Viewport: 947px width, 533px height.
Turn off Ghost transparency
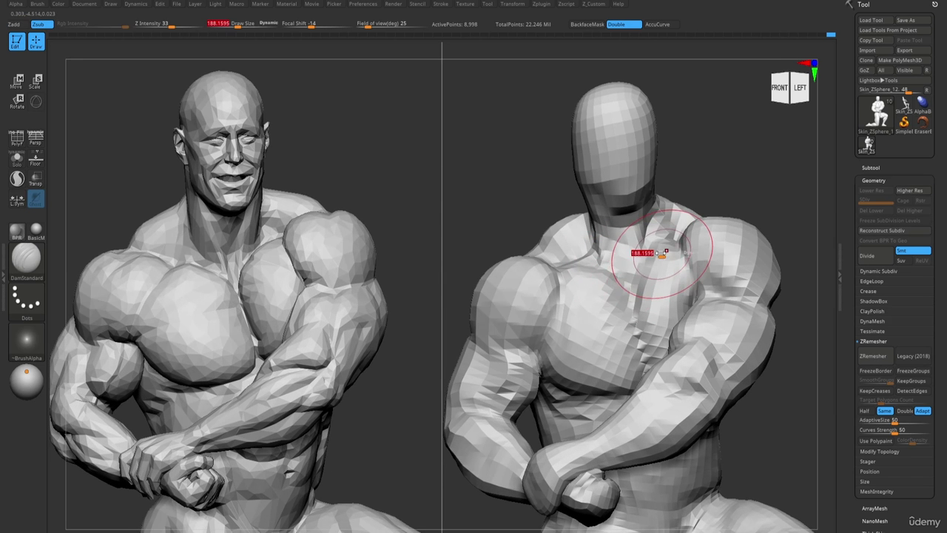[35, 199]
